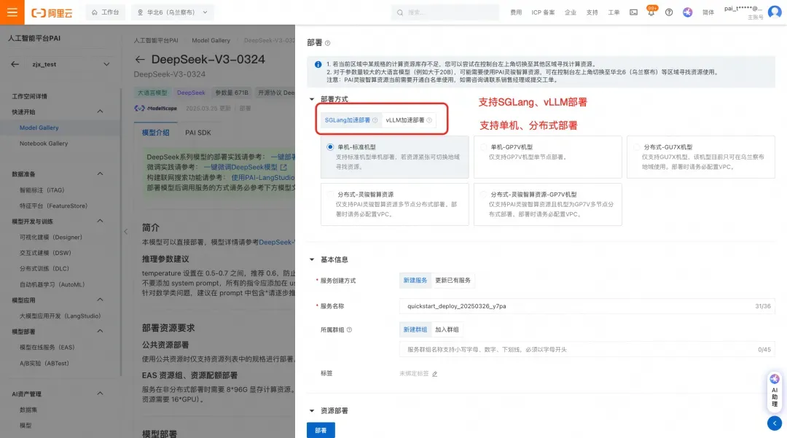
Task: Click the 工作台 button
Action: [x=106, y=12]
